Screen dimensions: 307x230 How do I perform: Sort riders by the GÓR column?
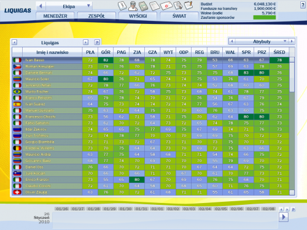click(106, 52)
